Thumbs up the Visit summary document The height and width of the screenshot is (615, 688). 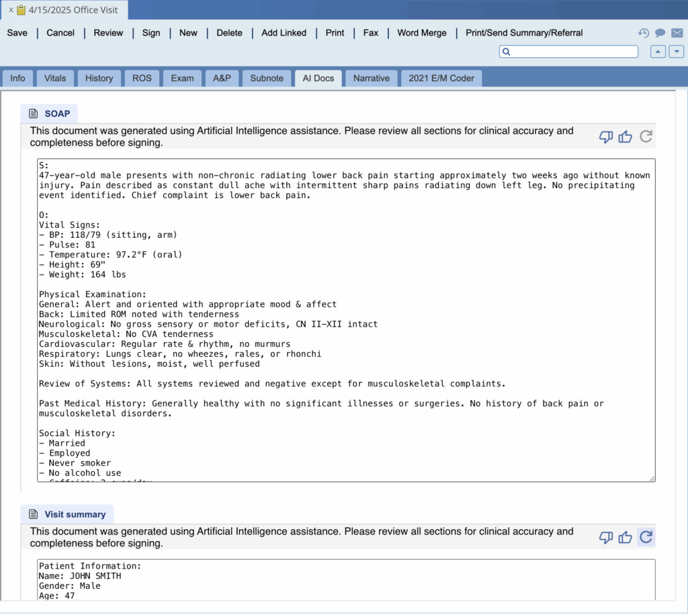click(626, 537)
